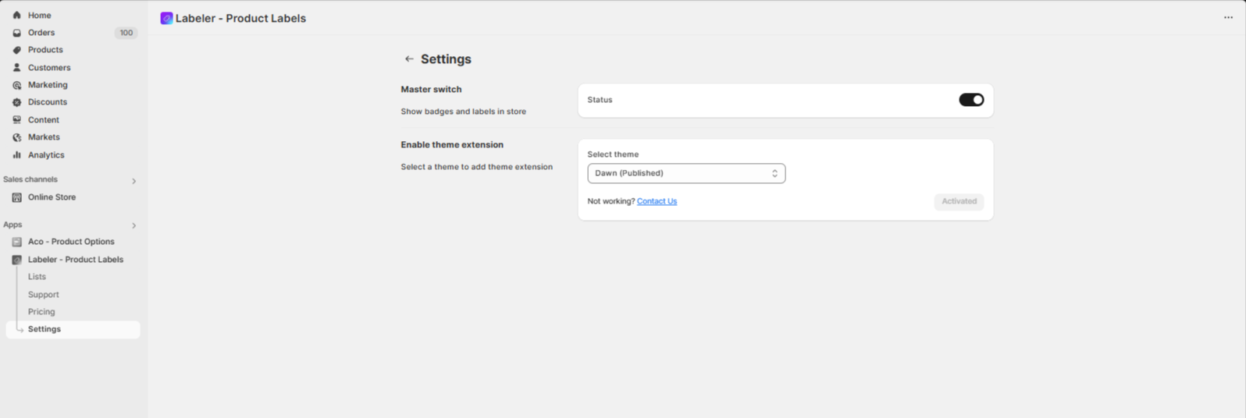This screenshot has width=1246, height=418.
Task: Click the Discounts percent badge icon
Action: click(x=16, y=102)
